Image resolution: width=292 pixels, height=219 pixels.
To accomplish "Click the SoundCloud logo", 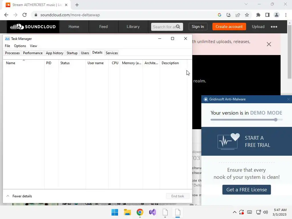I will click(33, 27).
